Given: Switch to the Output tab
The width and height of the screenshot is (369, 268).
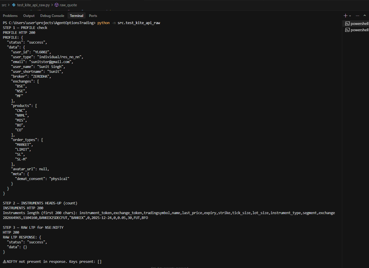Looking at the screenshot, I should point(29,16).
